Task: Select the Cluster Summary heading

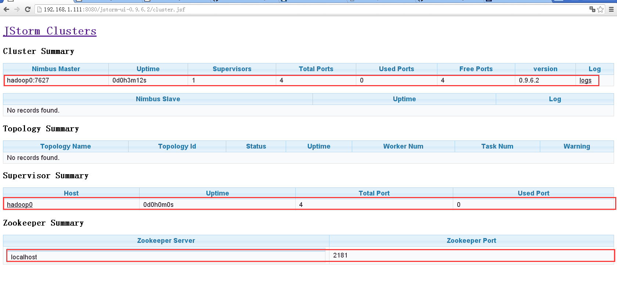Action: point(39,51)
